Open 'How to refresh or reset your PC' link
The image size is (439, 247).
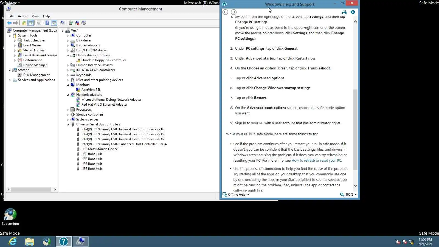click(316, 161)
